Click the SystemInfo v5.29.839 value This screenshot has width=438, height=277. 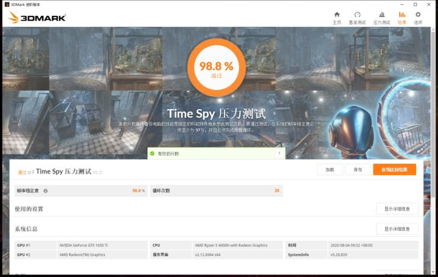339,254
